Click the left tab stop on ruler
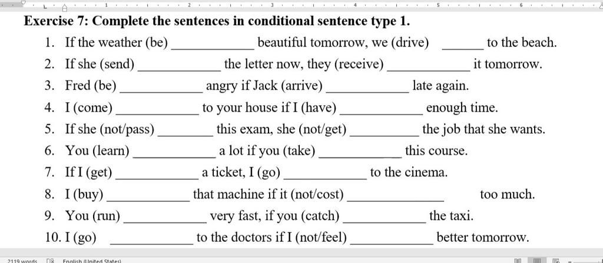The height and width of the screenshot is (263, 603). pyautogui.click(x=45, y=6)
